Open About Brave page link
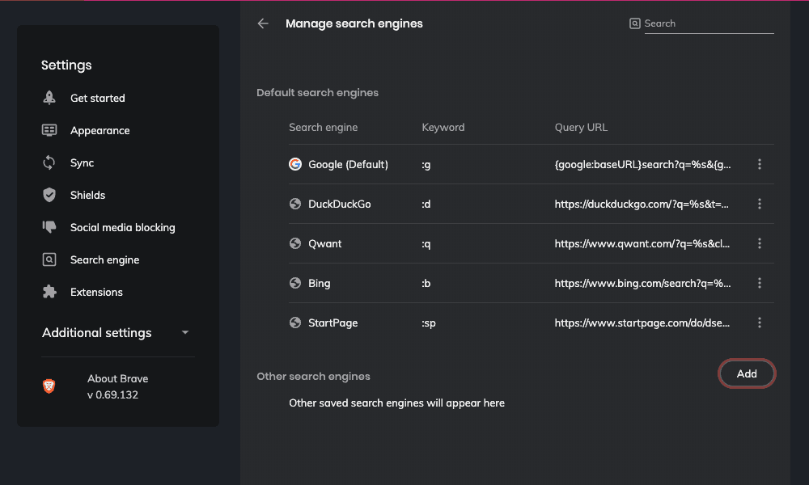The width and height of the screenshot is (809, 485). (x=117, y=379)
